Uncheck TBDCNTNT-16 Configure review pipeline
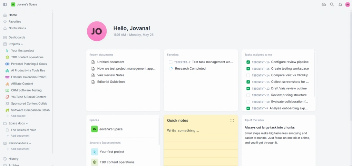The image size is (352, 166). click(x=248, y=62)
